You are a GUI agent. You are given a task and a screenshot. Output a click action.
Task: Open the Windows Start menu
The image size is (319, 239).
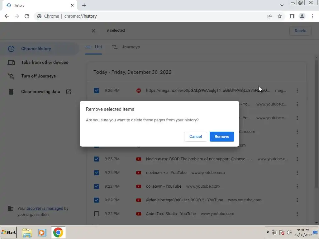8,232
